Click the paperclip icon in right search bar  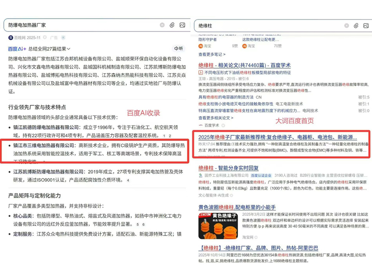tap(356, 26)
